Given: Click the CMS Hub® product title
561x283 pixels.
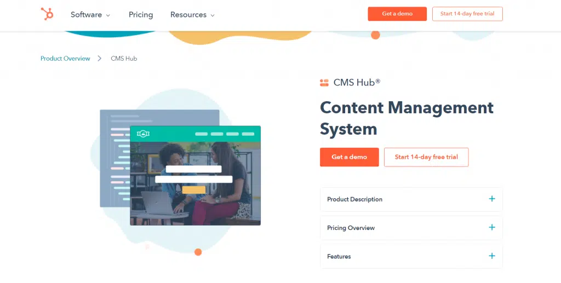Looking at the screenshot, I should pos(357,83).
